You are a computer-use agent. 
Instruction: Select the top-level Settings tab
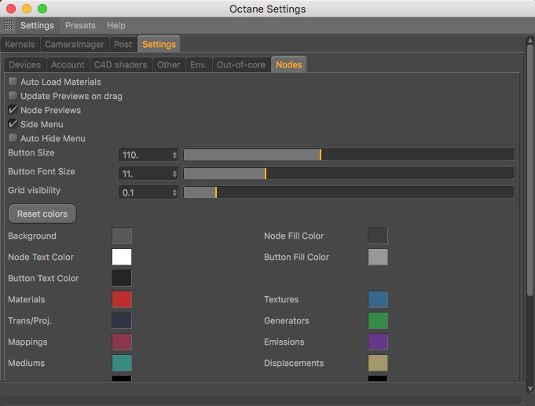pos(159,44)
